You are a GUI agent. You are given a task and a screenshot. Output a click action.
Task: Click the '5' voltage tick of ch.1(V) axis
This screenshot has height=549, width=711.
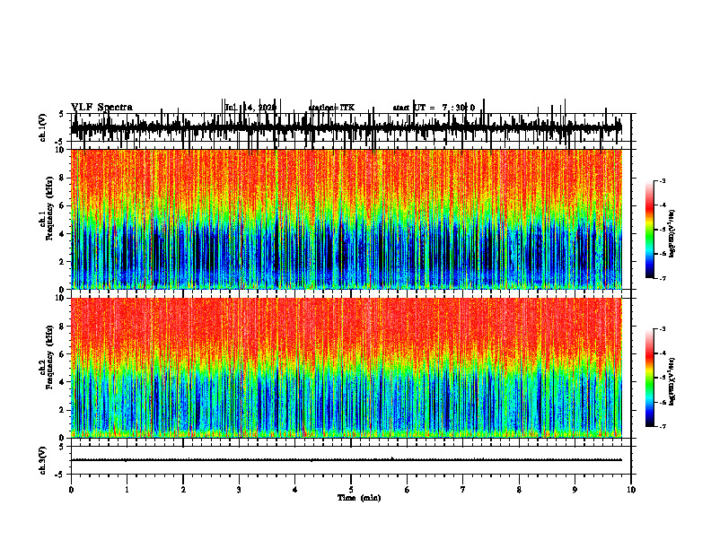[61, 114]
